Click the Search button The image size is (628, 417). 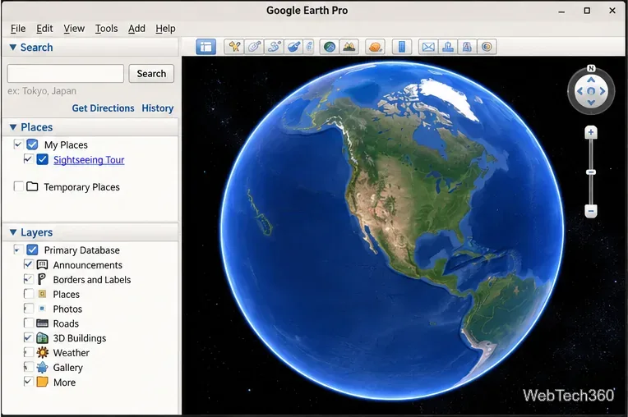151,74
